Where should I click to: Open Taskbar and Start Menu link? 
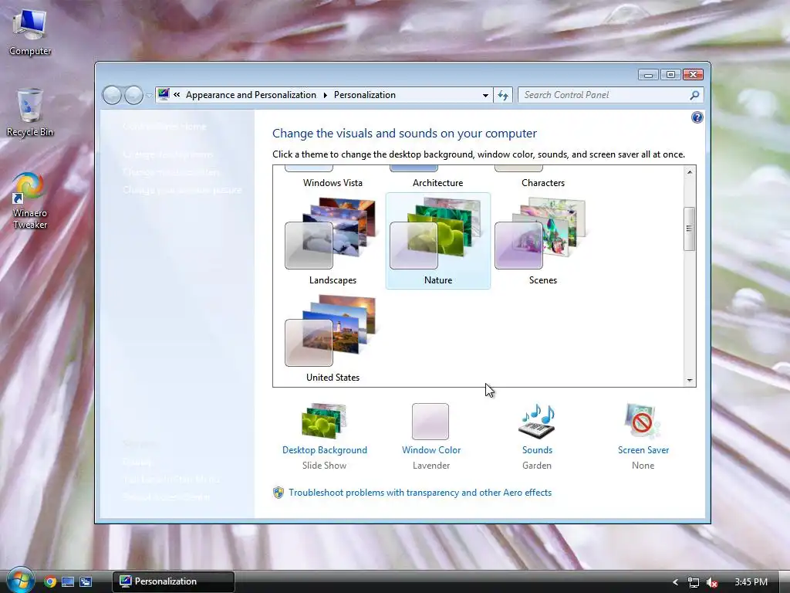click(x=171, y=479)
